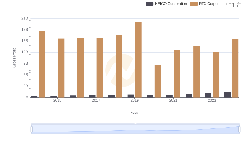Screen dimensions: 245x141
Task: Click the 2017 x-axis label
Action: click(96, 100)
